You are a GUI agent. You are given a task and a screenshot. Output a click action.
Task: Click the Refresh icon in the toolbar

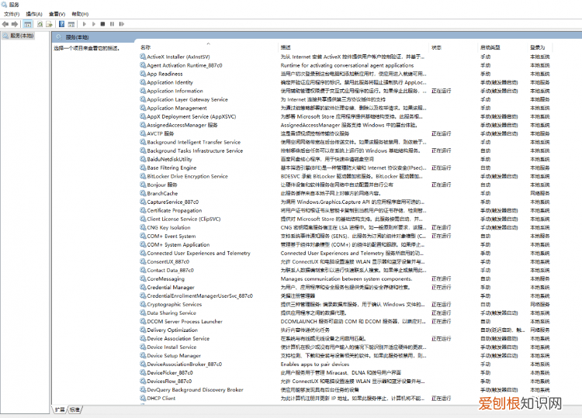tap(40, 24)
